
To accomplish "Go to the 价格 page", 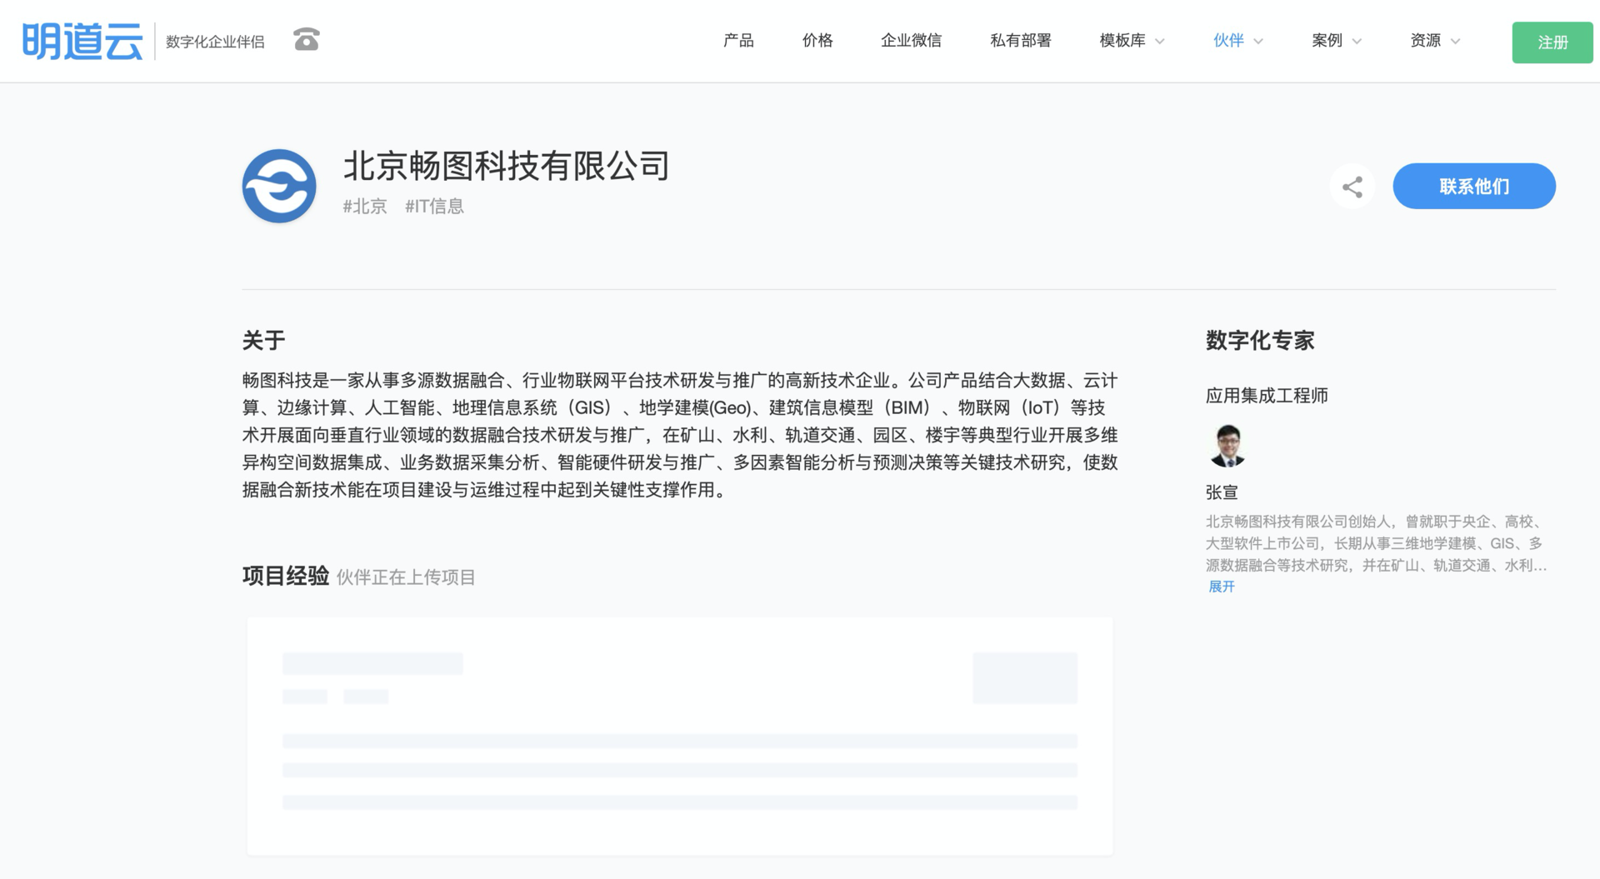I will coord(817,41).
